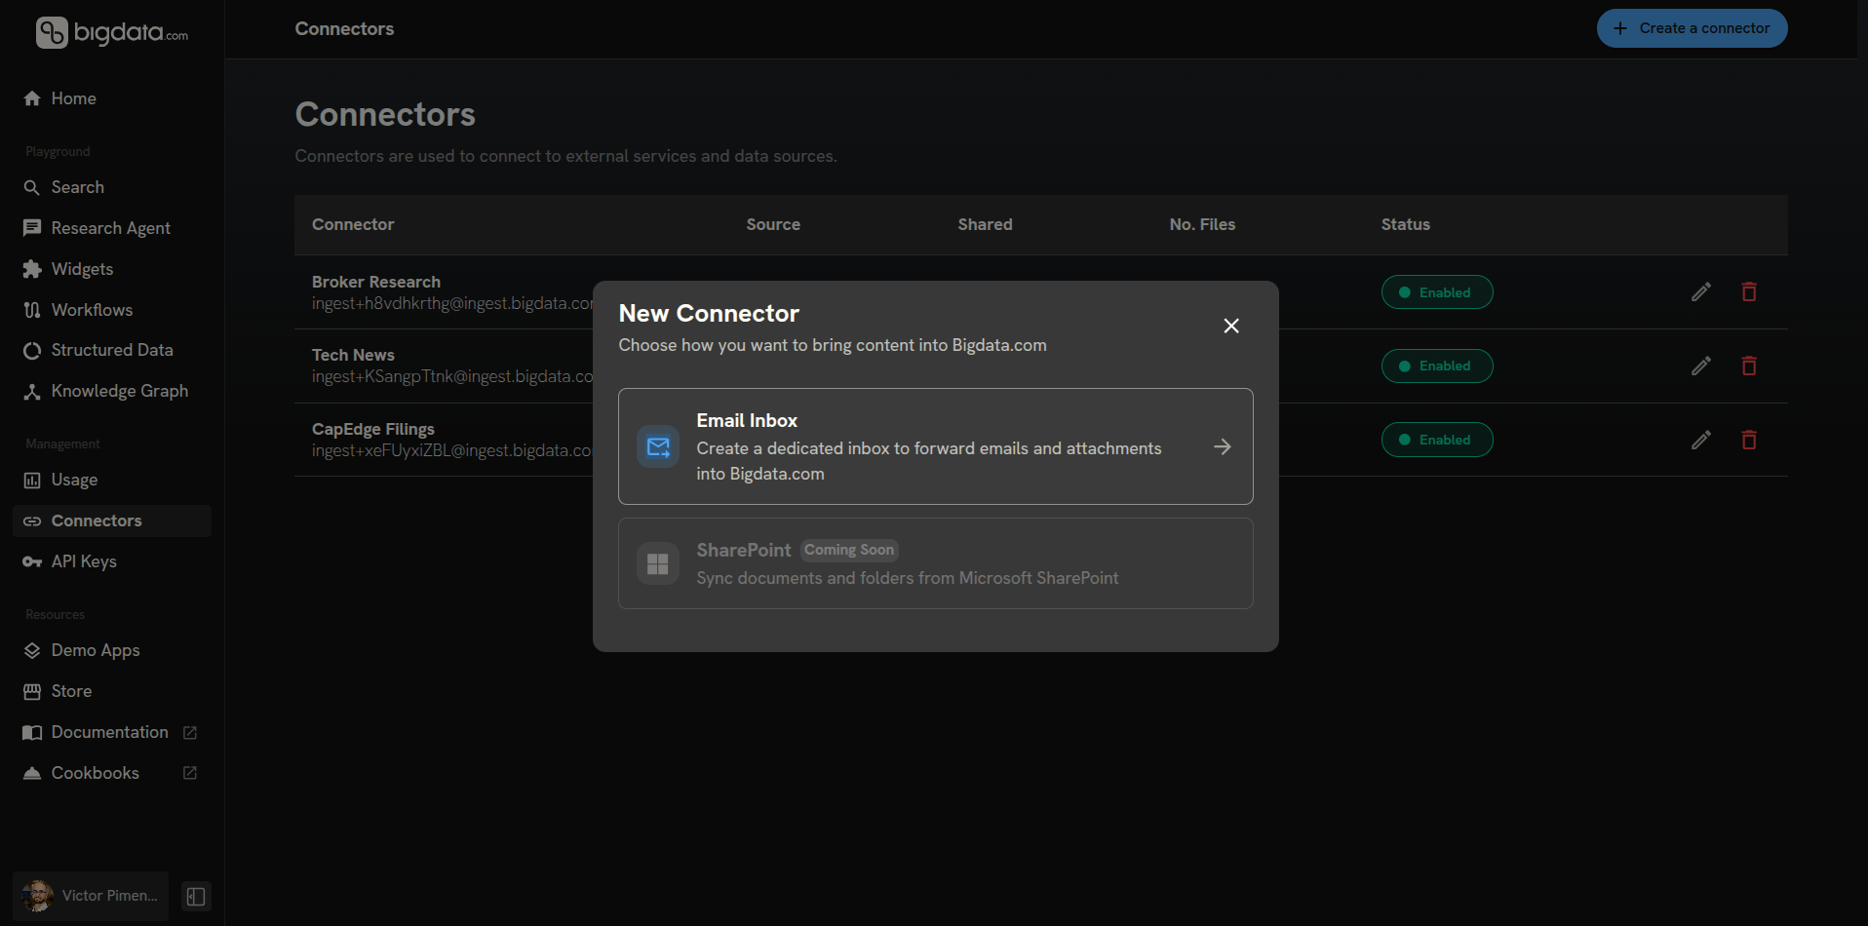
Task: Click the Search magnifier icon
Action: click(x=32, y=187)
